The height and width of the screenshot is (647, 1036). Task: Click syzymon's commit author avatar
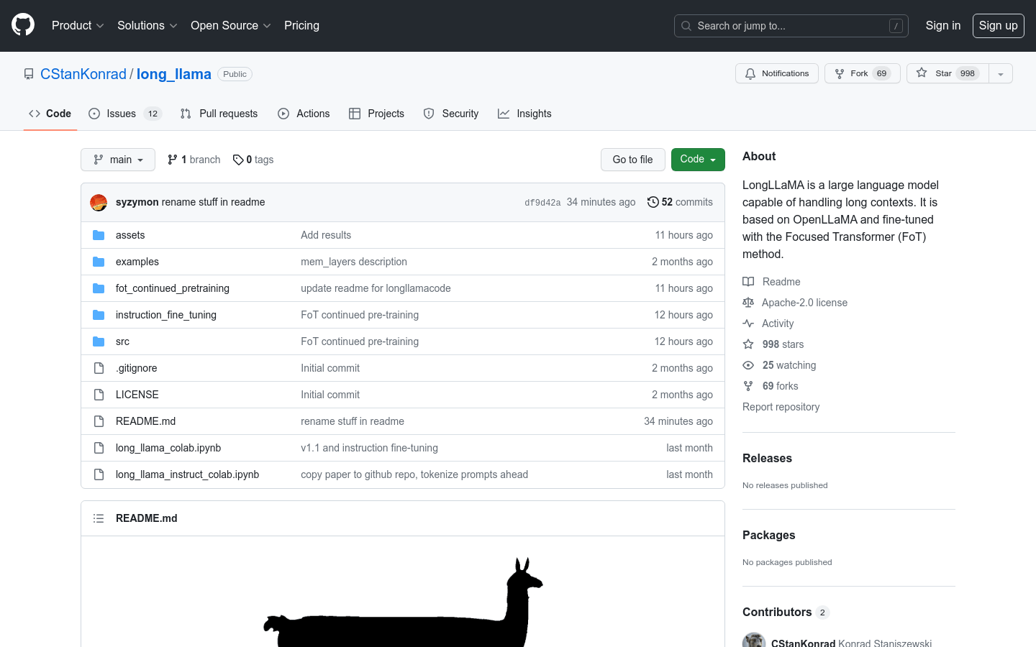point(99,203)
